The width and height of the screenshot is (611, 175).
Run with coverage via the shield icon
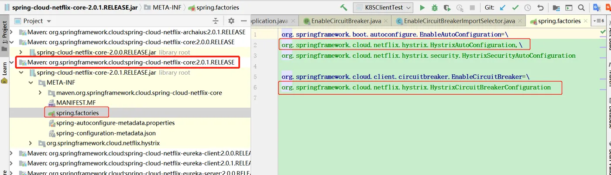447,7
